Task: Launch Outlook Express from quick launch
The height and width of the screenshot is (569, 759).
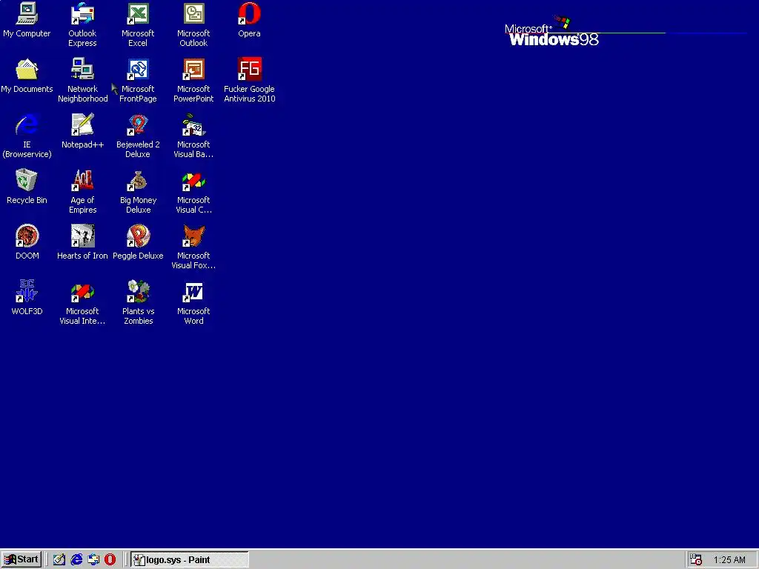Action: 93,559
